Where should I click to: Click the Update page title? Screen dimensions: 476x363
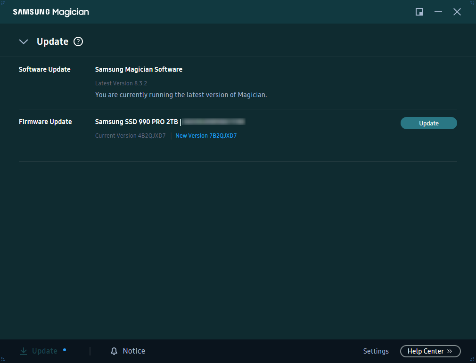[52, 41]
